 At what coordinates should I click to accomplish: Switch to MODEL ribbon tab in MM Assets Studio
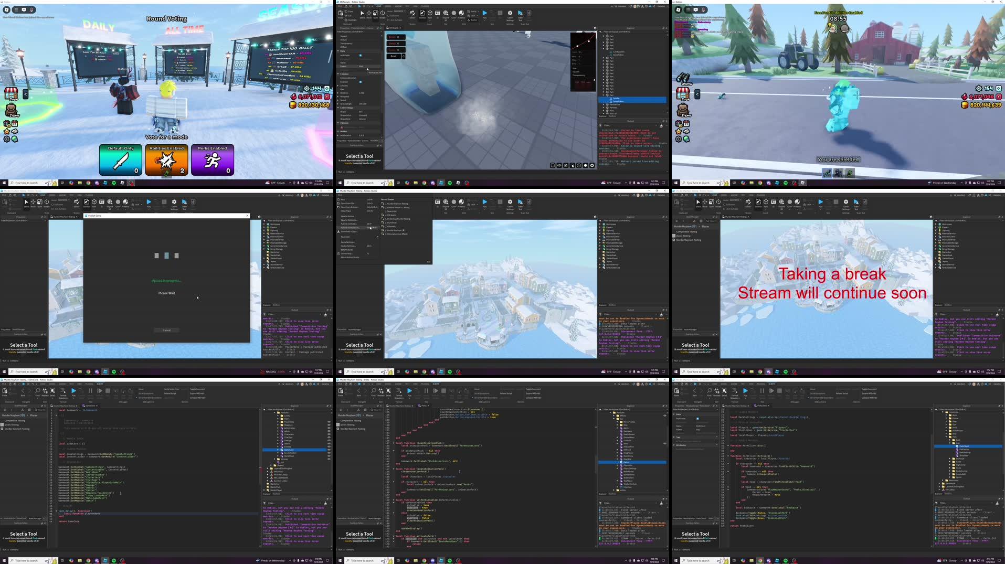click(388, 6)
